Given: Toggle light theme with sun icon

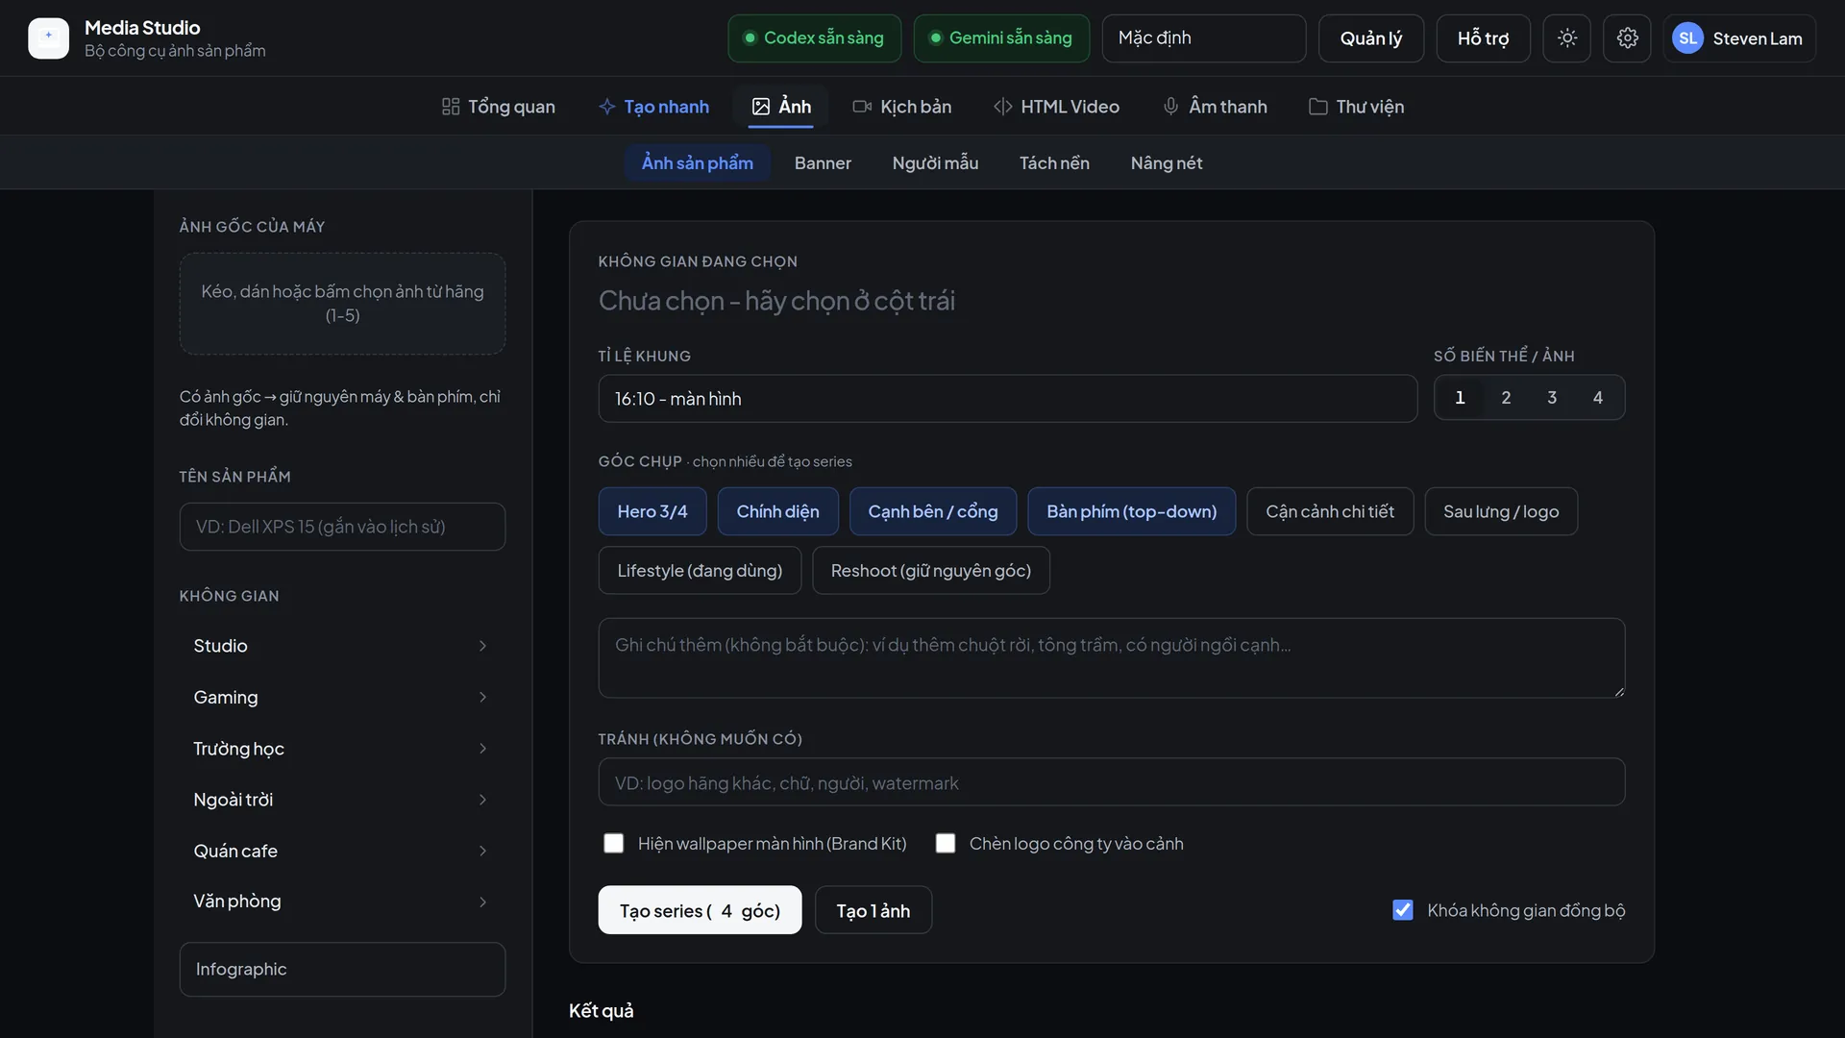Looking at the screenshot, I should click(1567, 38).
